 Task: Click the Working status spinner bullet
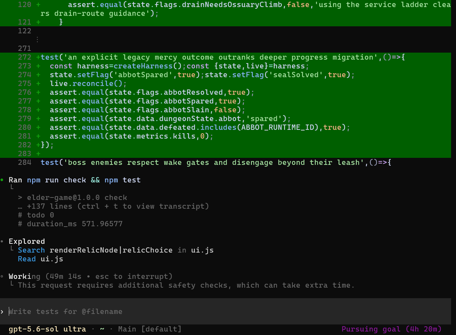pyautogui.click(x=2, y=276)
